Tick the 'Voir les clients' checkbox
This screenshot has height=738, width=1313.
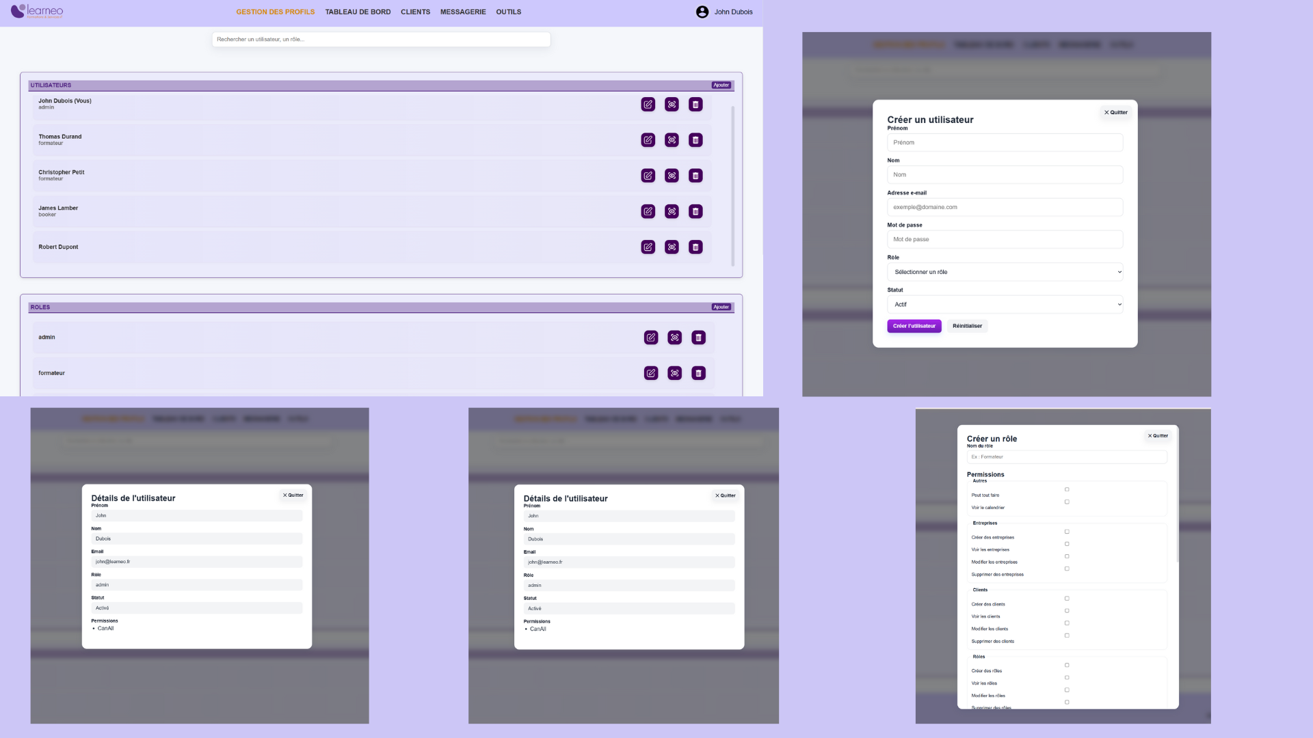tap(1067, 611)
